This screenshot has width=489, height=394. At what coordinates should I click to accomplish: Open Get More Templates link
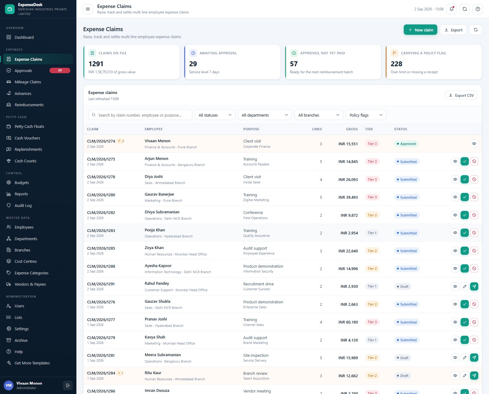click(x=38, y=363)
